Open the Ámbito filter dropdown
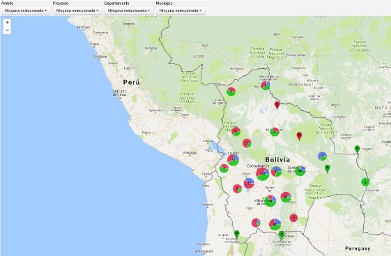The height and width of the screenshot is (256, 391). click(x=26, y=10)
